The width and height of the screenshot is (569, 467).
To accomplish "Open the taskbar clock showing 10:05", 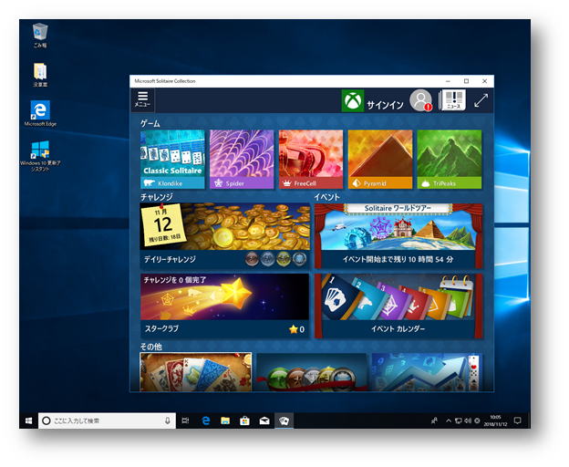I will pyautogui.click(x=495, y=420).
